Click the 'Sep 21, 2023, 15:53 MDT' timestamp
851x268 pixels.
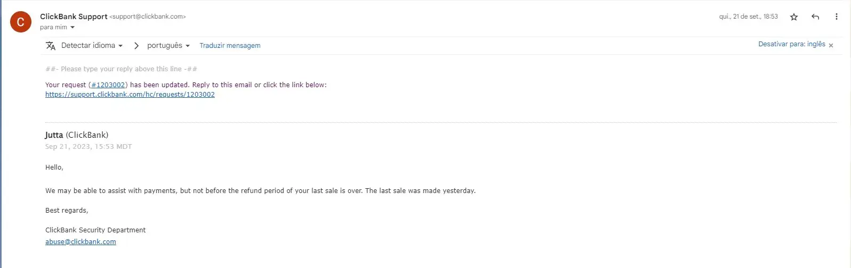pyautogui.click(x=89, y=147)
